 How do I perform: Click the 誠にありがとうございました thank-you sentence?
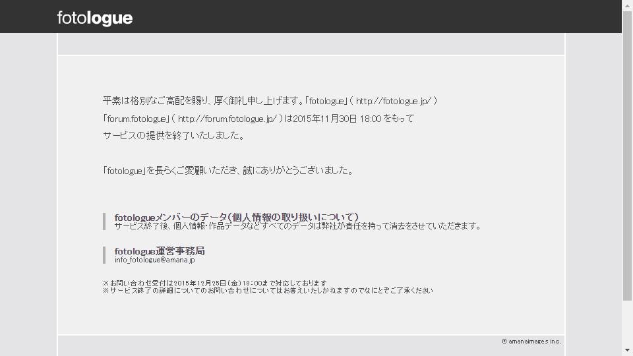pos(229,170)
